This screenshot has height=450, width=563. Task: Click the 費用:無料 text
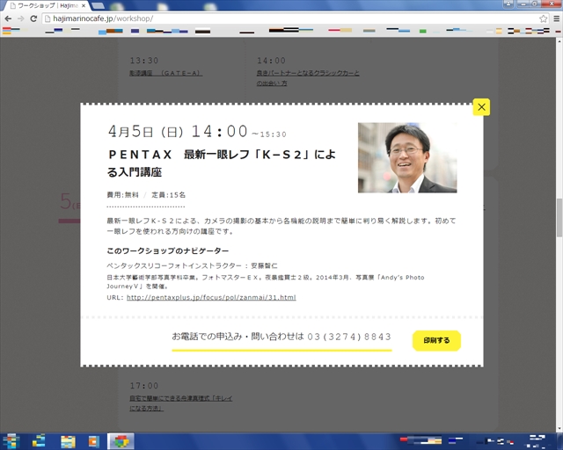pos(123,195)
